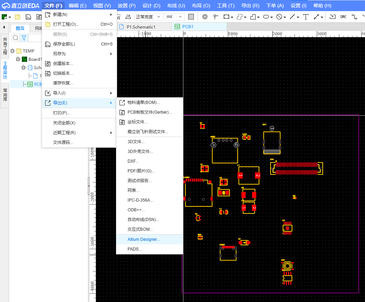Select the board outline polygon tool icon
This screenshot has width=365, height=302.
coord(253,17)
